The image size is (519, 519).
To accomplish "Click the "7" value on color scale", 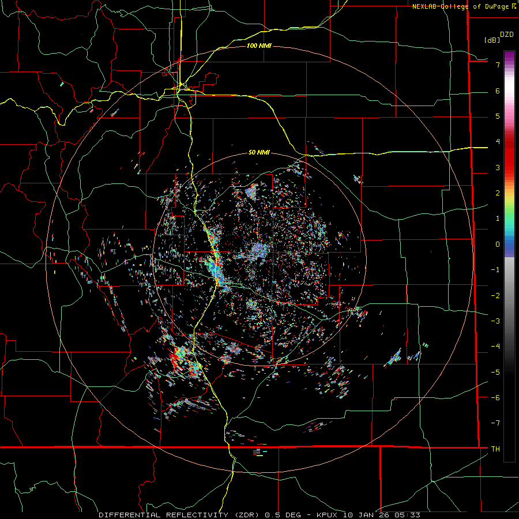I will pyautogui.click(x=498, y=65).
